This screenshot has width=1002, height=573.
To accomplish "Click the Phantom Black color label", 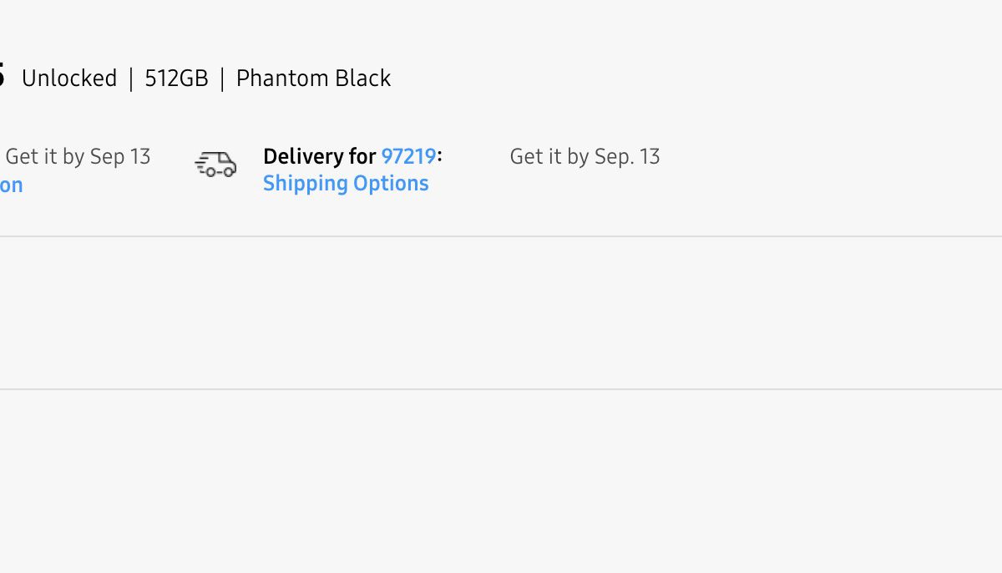I will point(313,79).
